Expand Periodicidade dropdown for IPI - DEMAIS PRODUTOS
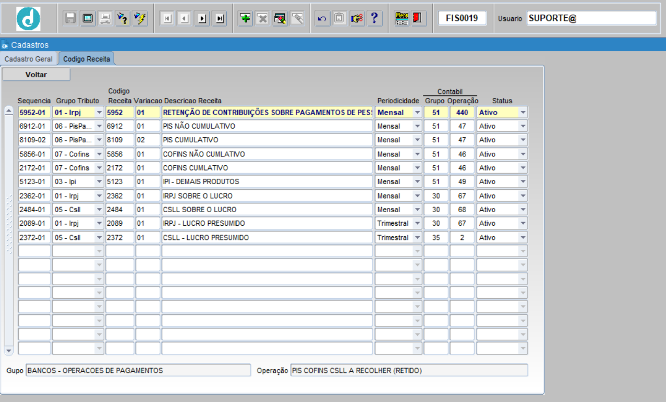Image resolution: width=666 pixels, height=402 pixels. tap(417, 182)
